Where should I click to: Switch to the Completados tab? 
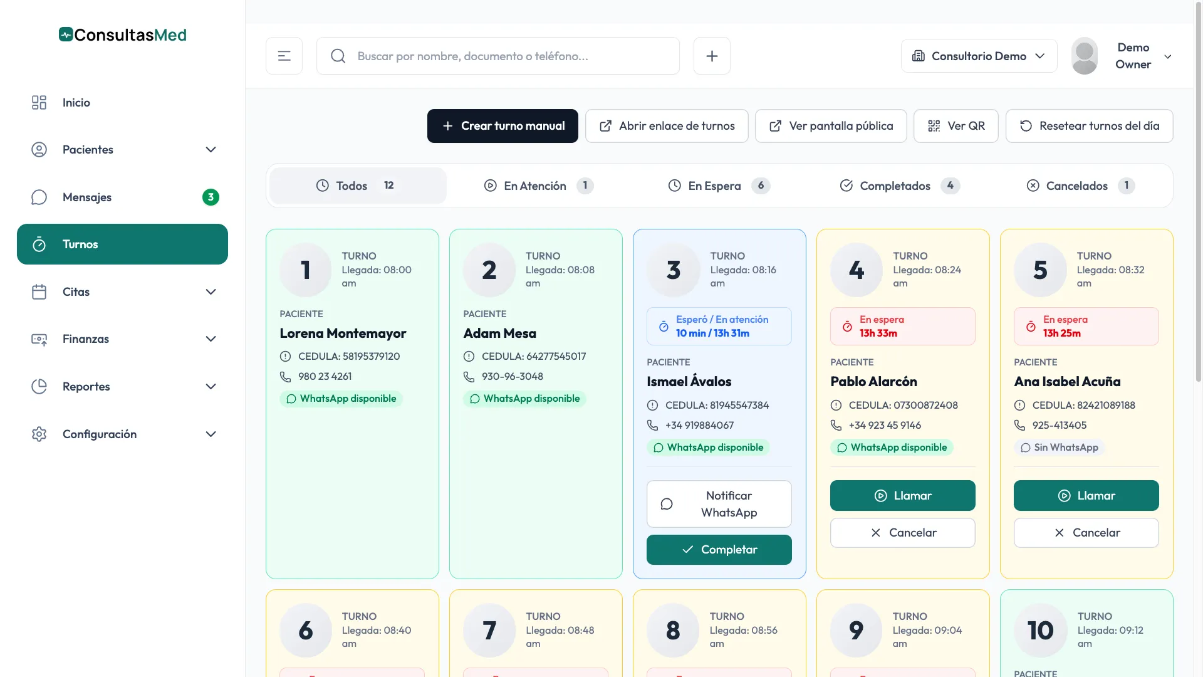click(x=900, y=186)
